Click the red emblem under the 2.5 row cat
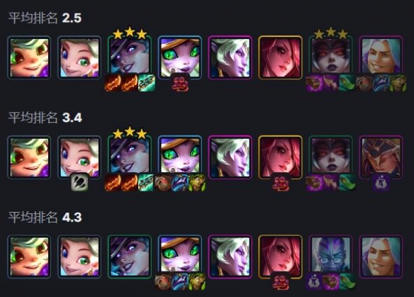The image size is (414, 297). [180, 83]
